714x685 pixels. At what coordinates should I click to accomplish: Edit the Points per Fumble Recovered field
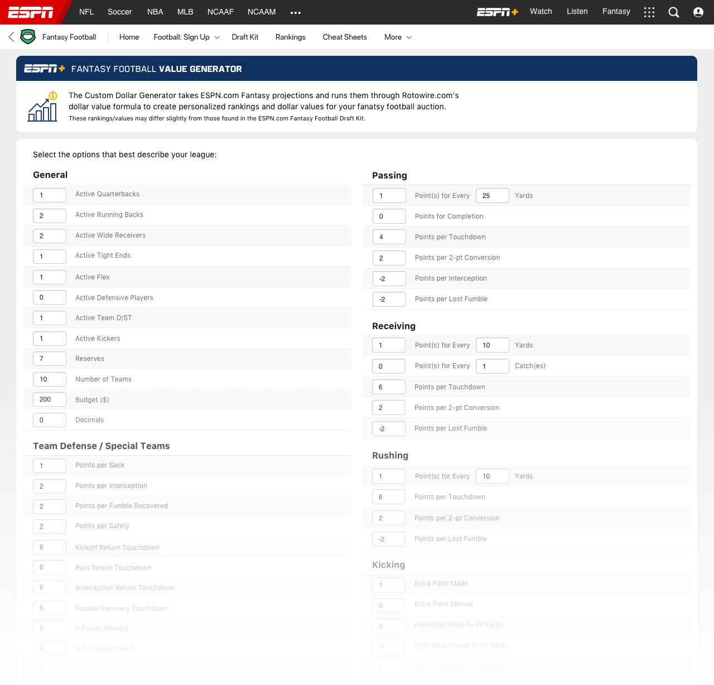50,506
